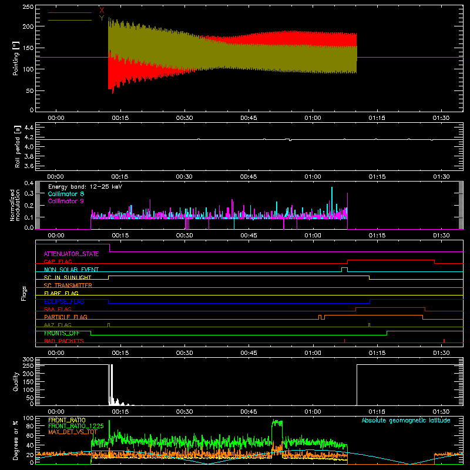470x470 pixels.
Task: Click the "Degrees or %" axis title
Action: (x=15, y=440)
